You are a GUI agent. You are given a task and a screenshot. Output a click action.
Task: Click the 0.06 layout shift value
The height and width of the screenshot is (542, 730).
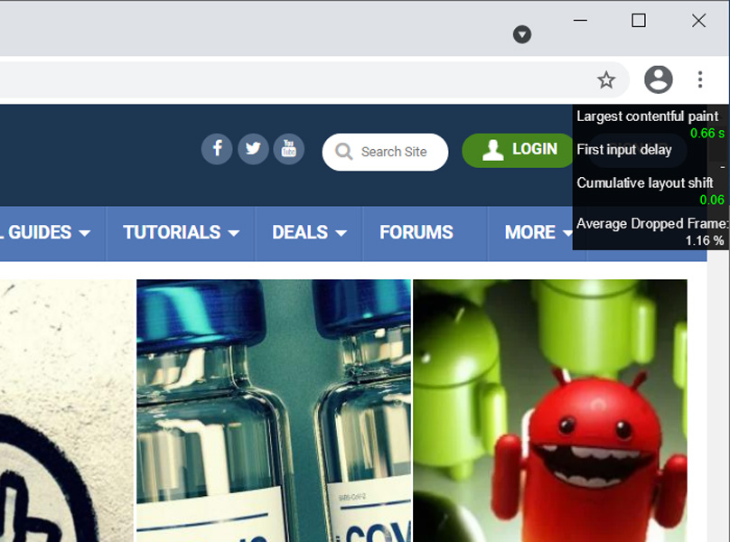click(712, 201)
